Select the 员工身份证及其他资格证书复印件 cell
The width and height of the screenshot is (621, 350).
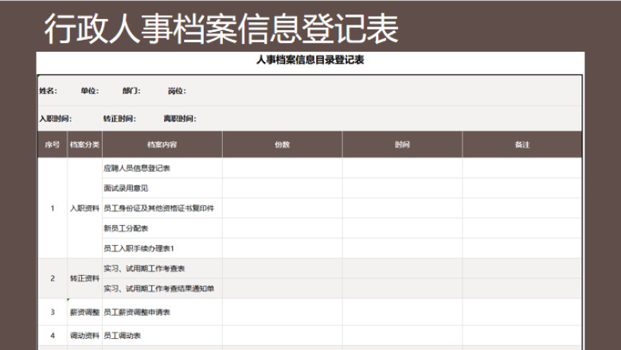coord(162,208)
